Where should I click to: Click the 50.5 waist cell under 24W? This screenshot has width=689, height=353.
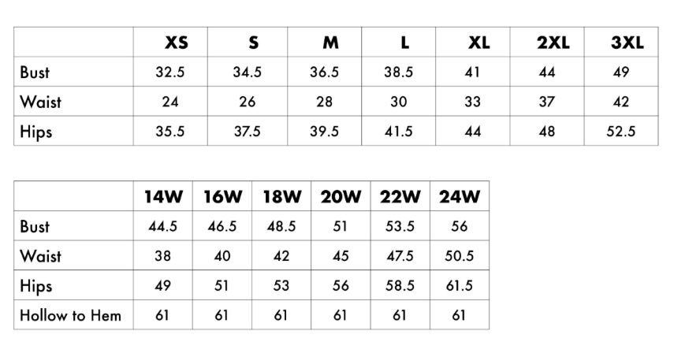point(460,256)
